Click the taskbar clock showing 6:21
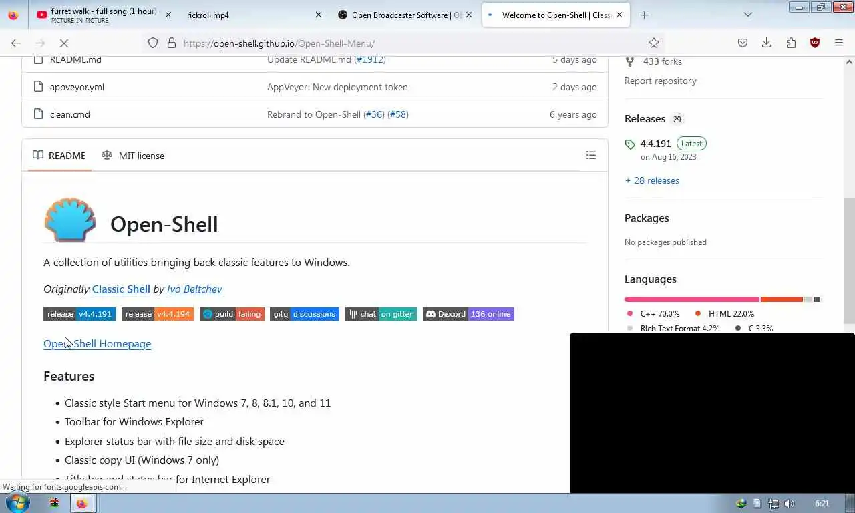 point(822,504)
